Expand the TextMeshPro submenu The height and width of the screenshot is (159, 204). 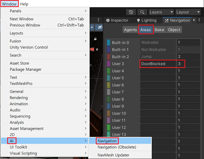click(45, 83)
